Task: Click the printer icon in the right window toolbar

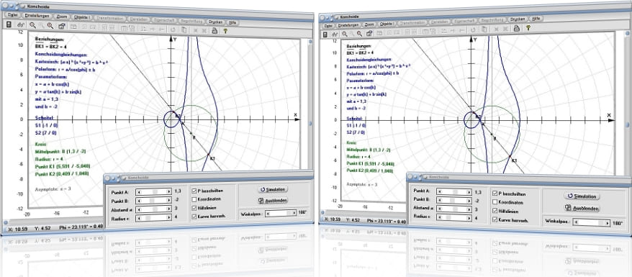Action: pos(516,28)
